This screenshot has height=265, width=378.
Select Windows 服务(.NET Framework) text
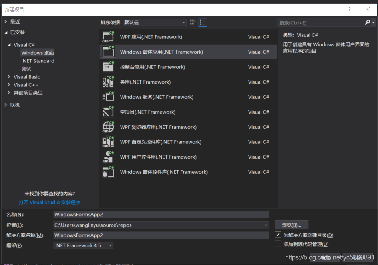pyautogui.click(x=157, y=97)
